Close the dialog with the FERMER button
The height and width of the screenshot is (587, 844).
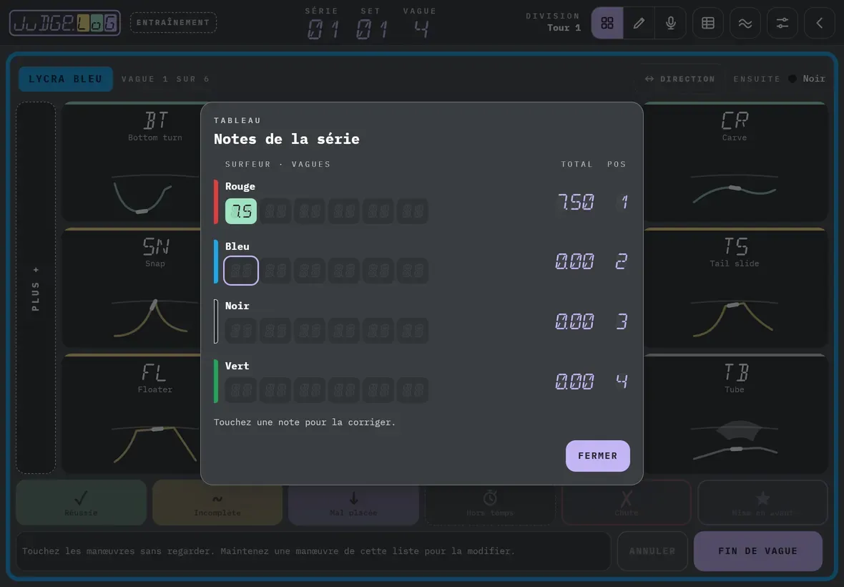597,455
